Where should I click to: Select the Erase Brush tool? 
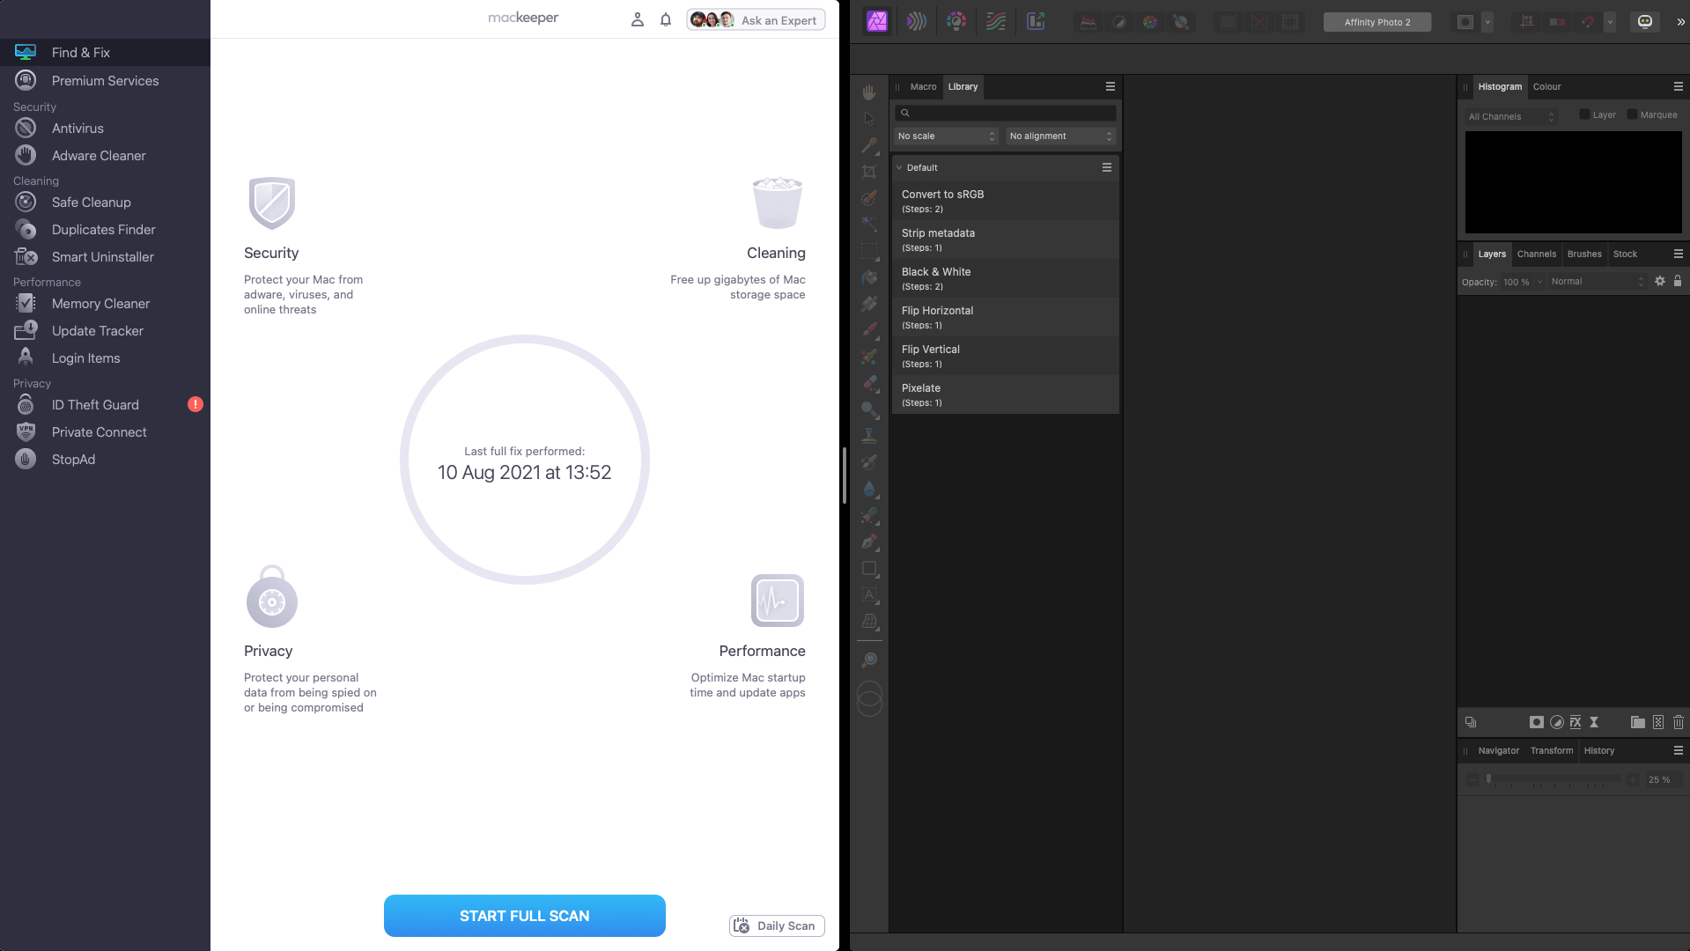[x=869, y=383]
